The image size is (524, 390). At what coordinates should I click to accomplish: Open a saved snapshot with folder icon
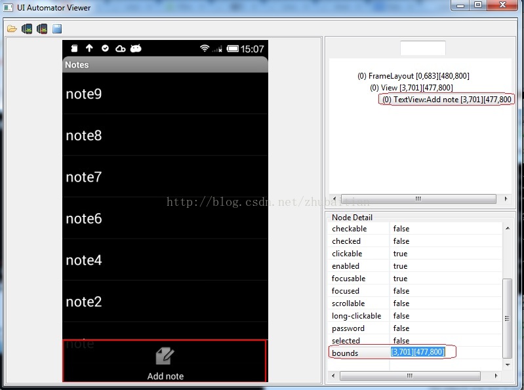[x=12, y=29]
